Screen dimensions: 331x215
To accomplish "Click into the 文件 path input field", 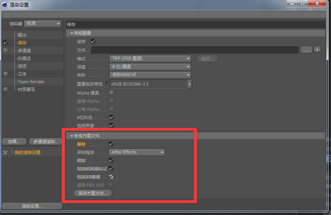I will click(x=194, y=50).
